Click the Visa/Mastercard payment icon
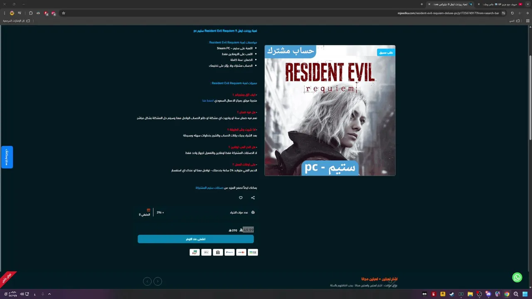 241,252
